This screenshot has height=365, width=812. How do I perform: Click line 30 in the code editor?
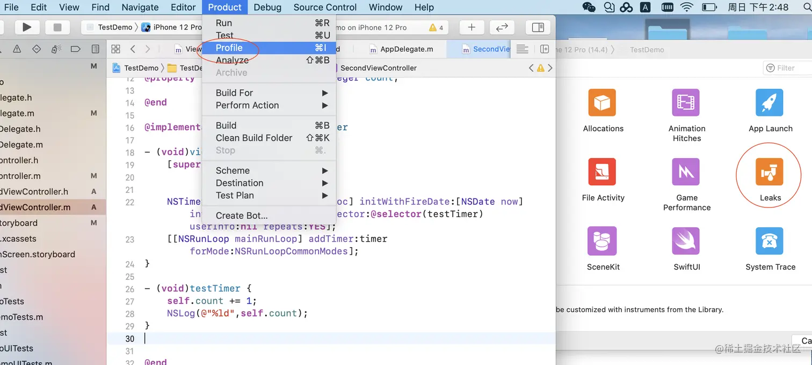click(x=331, y=338)
